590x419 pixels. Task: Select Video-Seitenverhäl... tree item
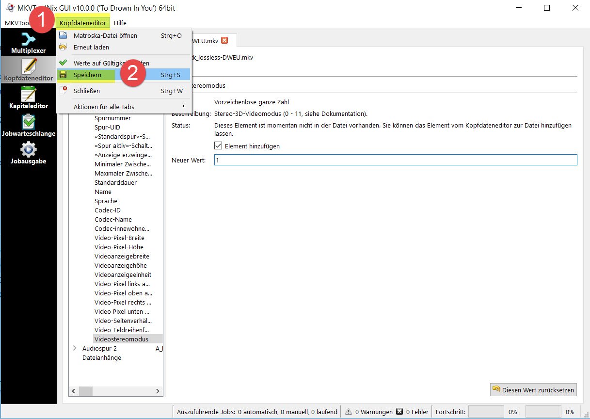point(123,321)
